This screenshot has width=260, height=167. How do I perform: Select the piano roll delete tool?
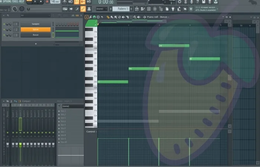[x=119, y=17]
